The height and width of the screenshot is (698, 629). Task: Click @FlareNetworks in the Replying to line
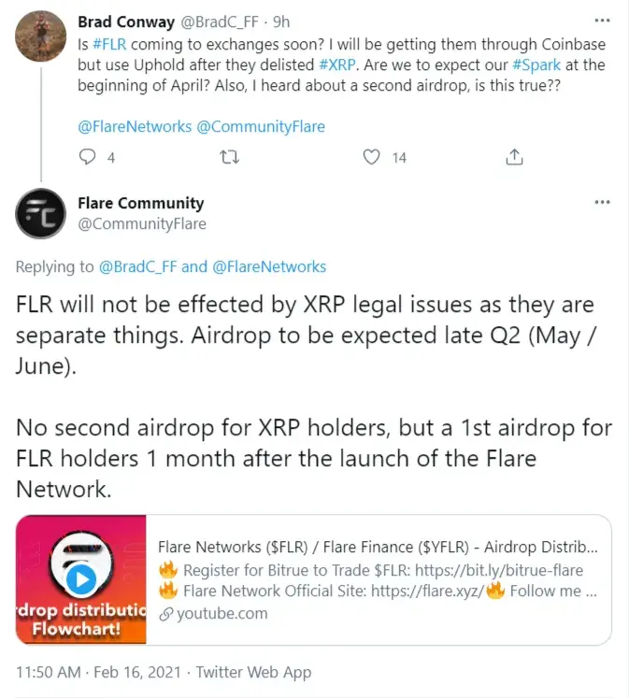[x=269, y=266]
